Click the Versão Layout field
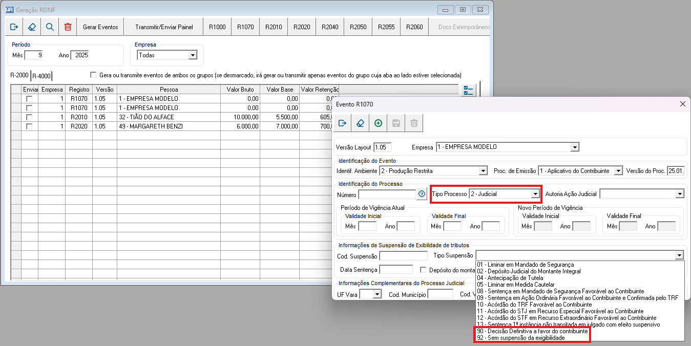 383,147
